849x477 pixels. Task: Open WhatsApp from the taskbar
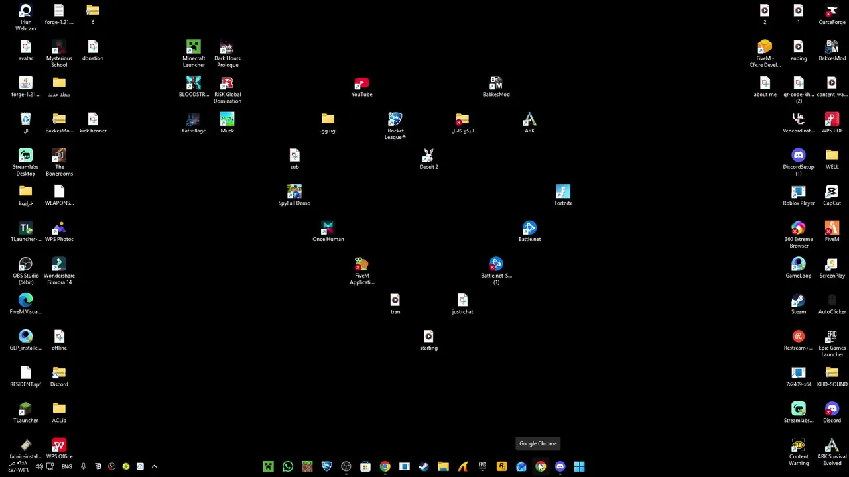point(287,466)
